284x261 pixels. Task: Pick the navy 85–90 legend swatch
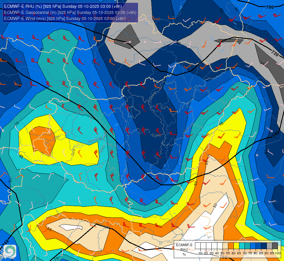coord(264,246)
